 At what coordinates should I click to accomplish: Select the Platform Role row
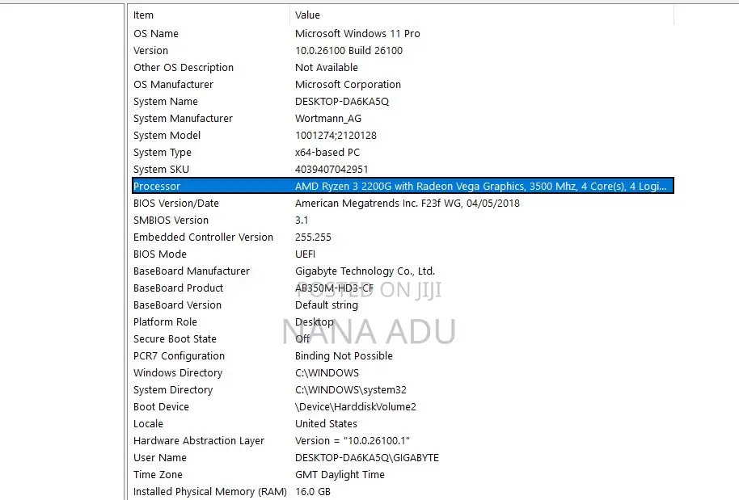click(x=403, y=322)
